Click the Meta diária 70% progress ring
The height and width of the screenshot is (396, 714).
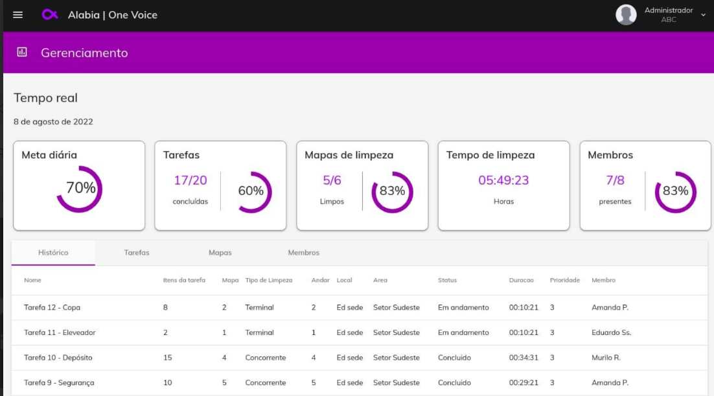tap(80, 189)
